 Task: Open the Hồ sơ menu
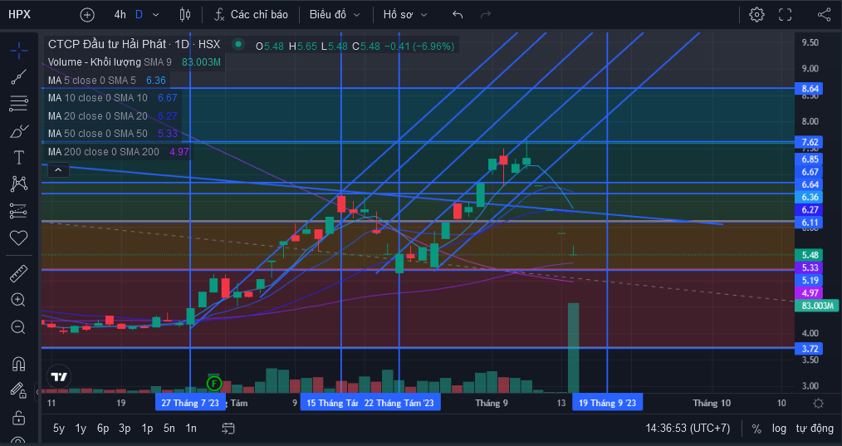pyautogui.click(x=405, y=14)
